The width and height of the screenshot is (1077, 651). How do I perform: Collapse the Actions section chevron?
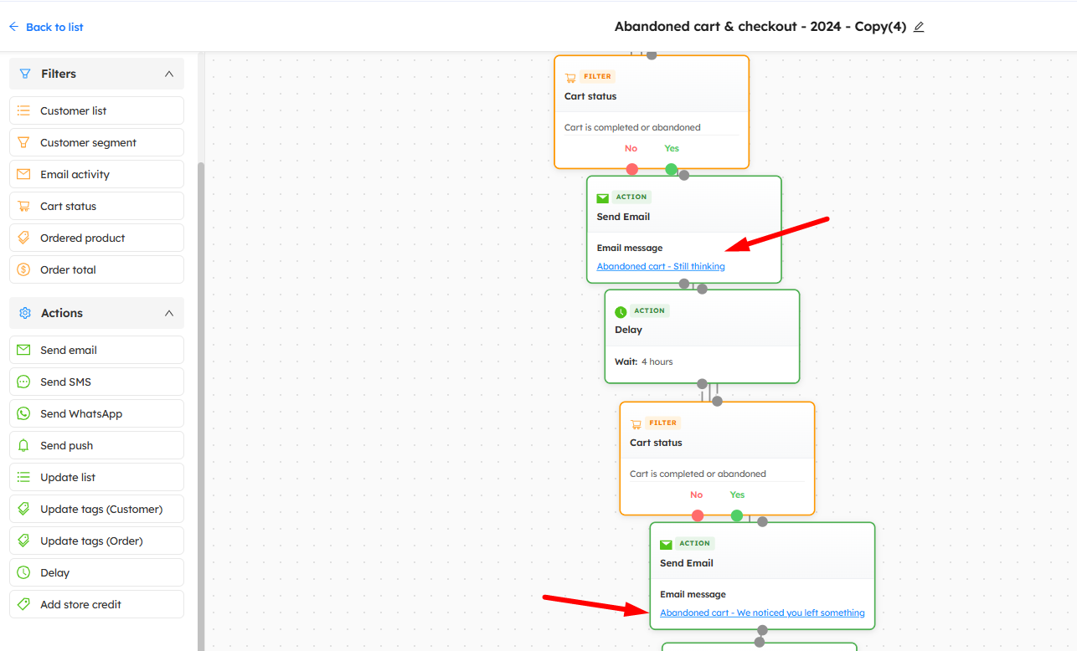[169, 313]
